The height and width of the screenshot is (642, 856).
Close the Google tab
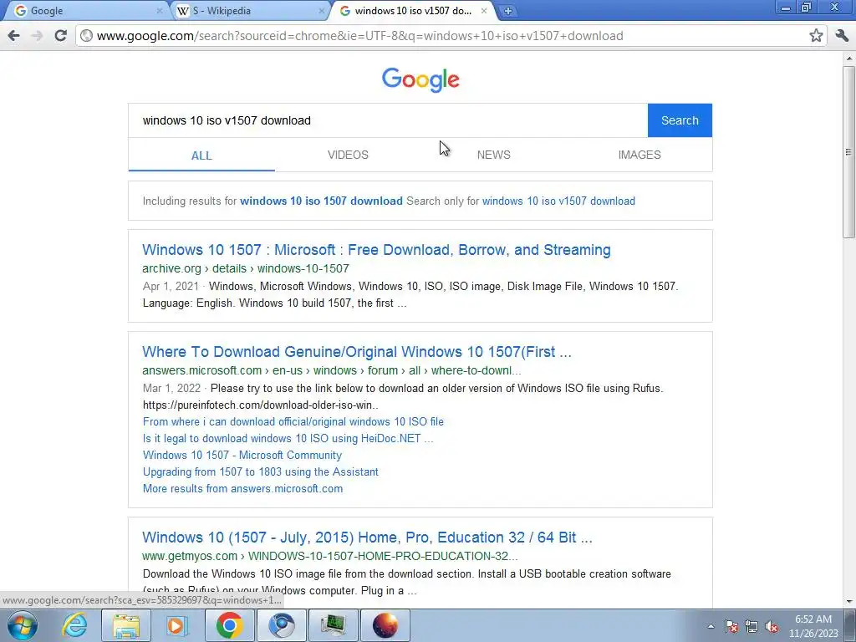pyautogui.click(x=160, y=11)
